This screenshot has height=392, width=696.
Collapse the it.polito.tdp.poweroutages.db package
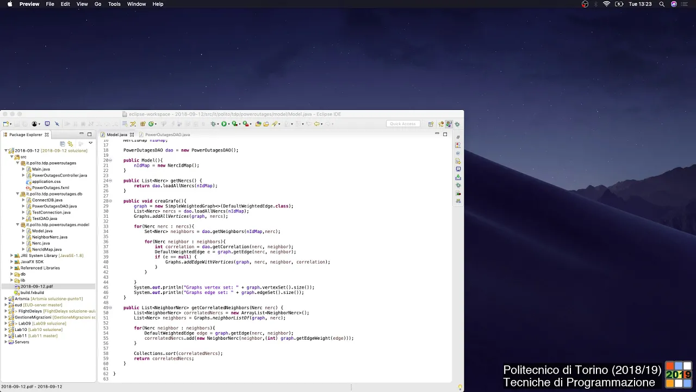[x=17, y=194]
